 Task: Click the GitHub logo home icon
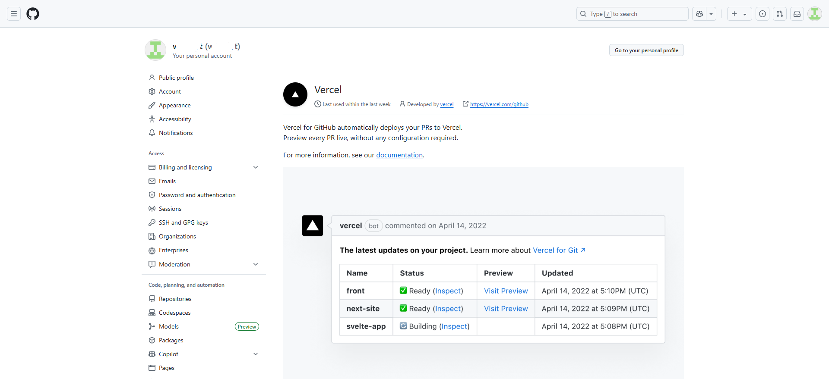point(33,14)
